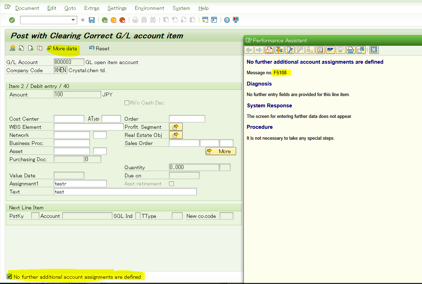This screenshot has width=422, height=284.
Task: Click the Find Next binoculars icon
Action: 153,20
